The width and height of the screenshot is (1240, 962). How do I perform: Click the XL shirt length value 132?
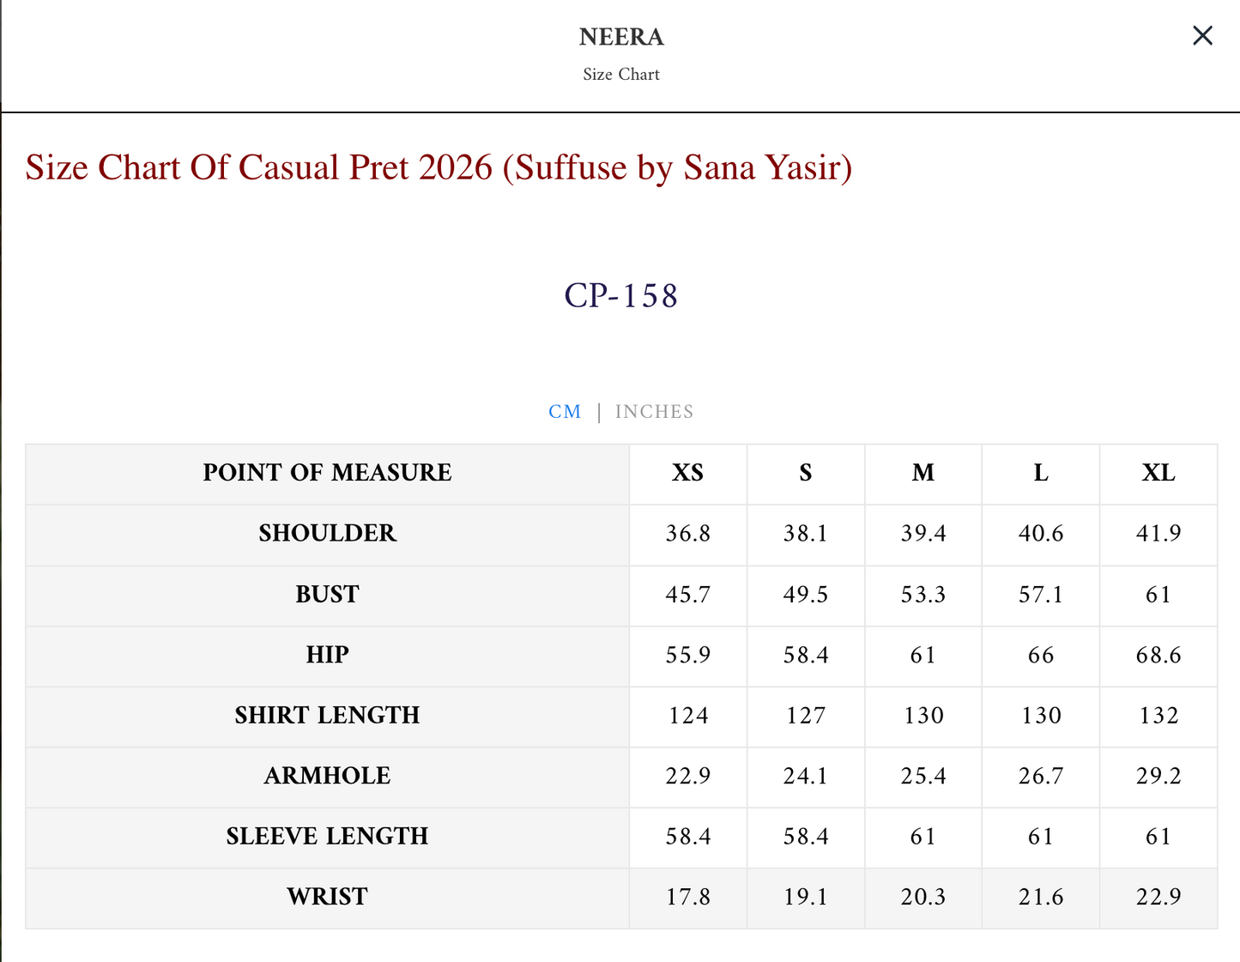click(1158, 716)
